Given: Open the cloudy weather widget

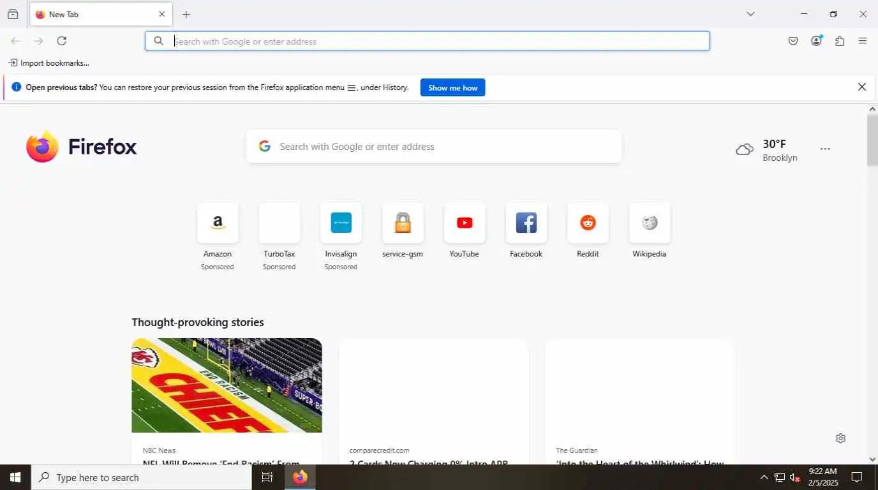Looking at the screenshot, I should pos(767,150).
